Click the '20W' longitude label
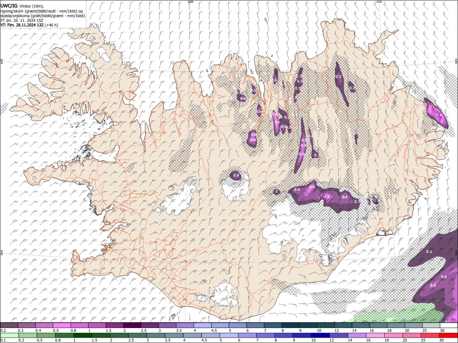Screen dimensions: 458x343 (x=190, y=2)
